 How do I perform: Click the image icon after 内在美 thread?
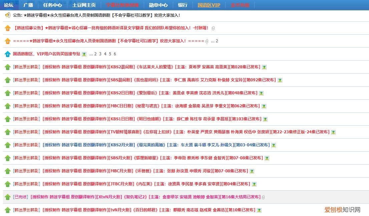coord(254,184)
